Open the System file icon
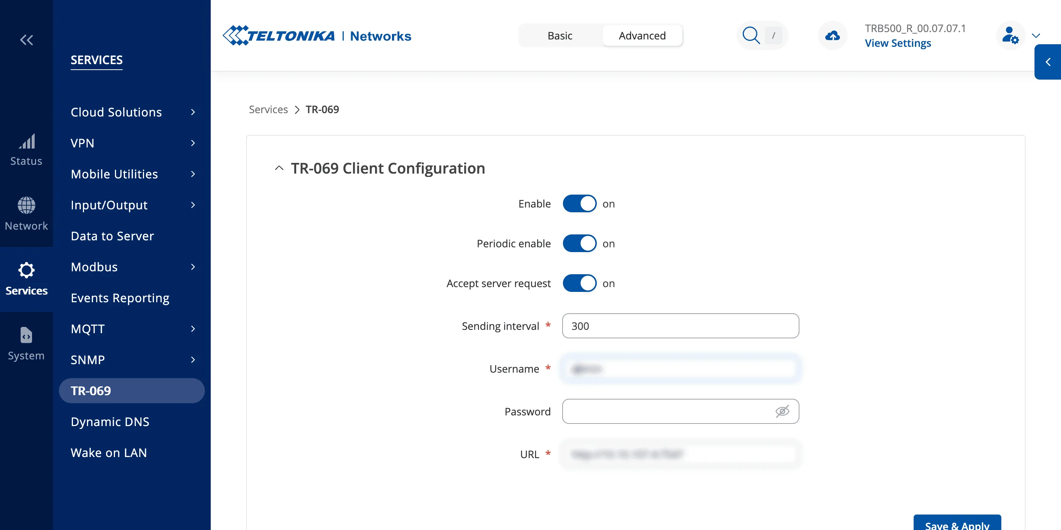This screenshot has height=530, width=1061. 27,335
